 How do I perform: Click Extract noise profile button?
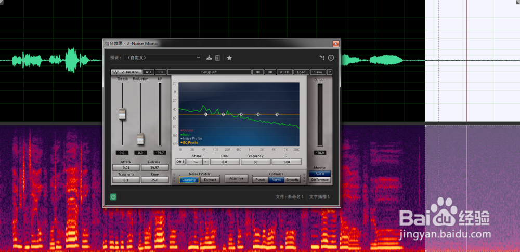click(x=210, y=180)
